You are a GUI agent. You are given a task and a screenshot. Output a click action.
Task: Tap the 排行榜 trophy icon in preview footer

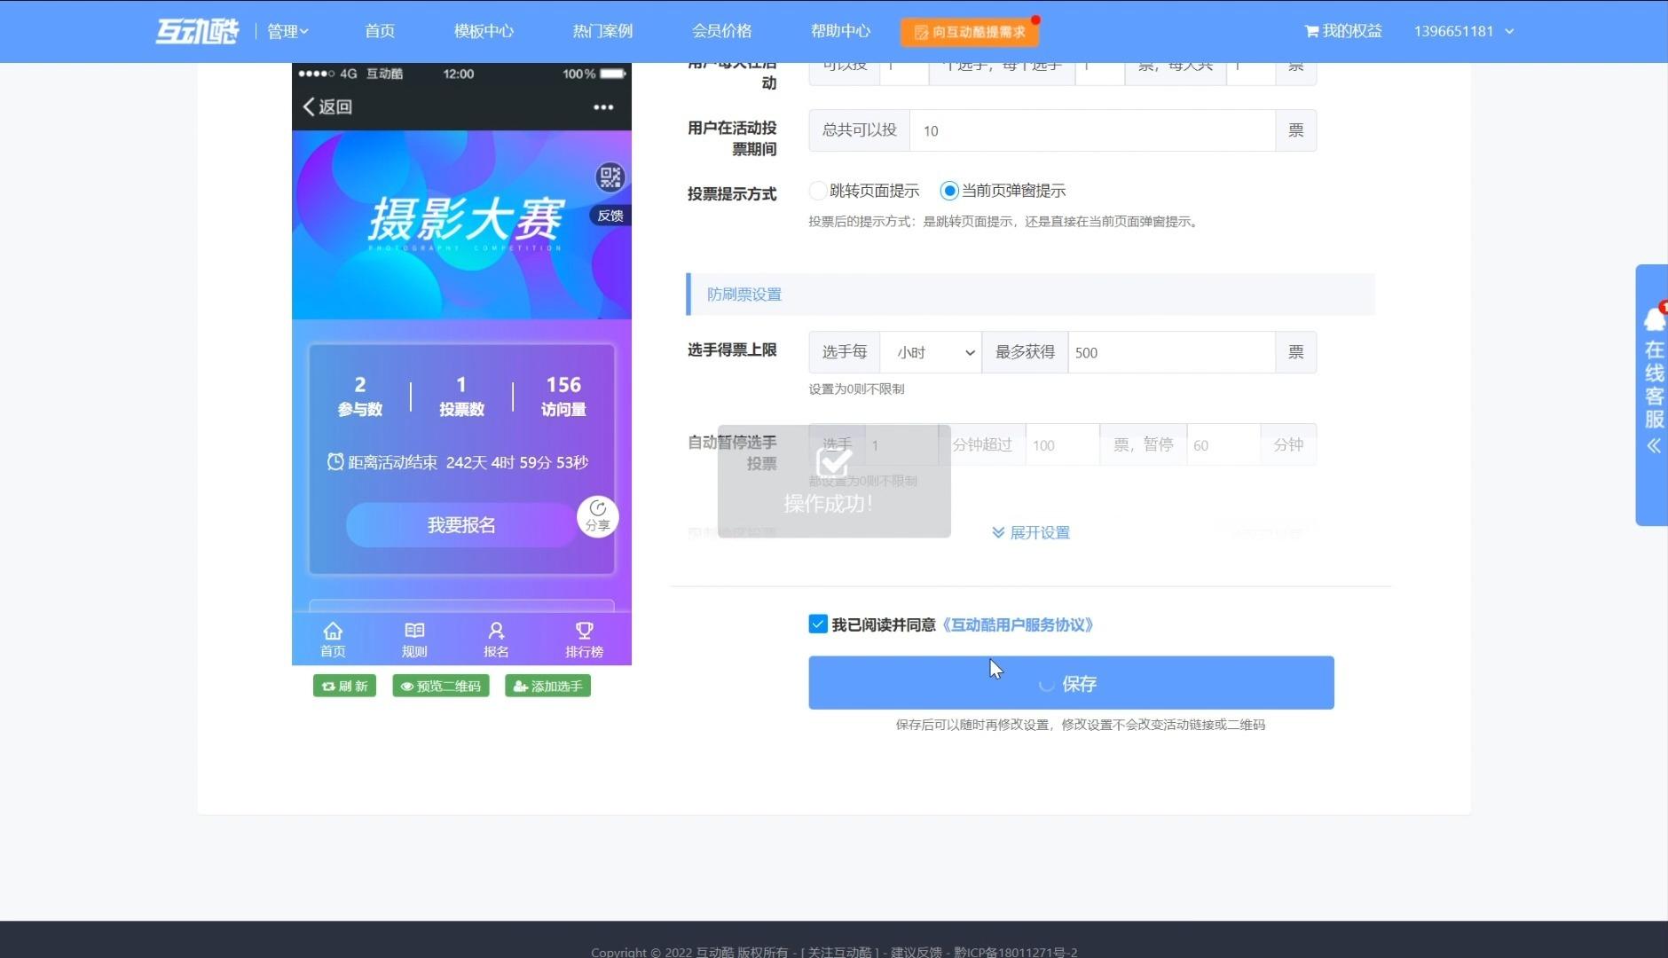(584, 640)
